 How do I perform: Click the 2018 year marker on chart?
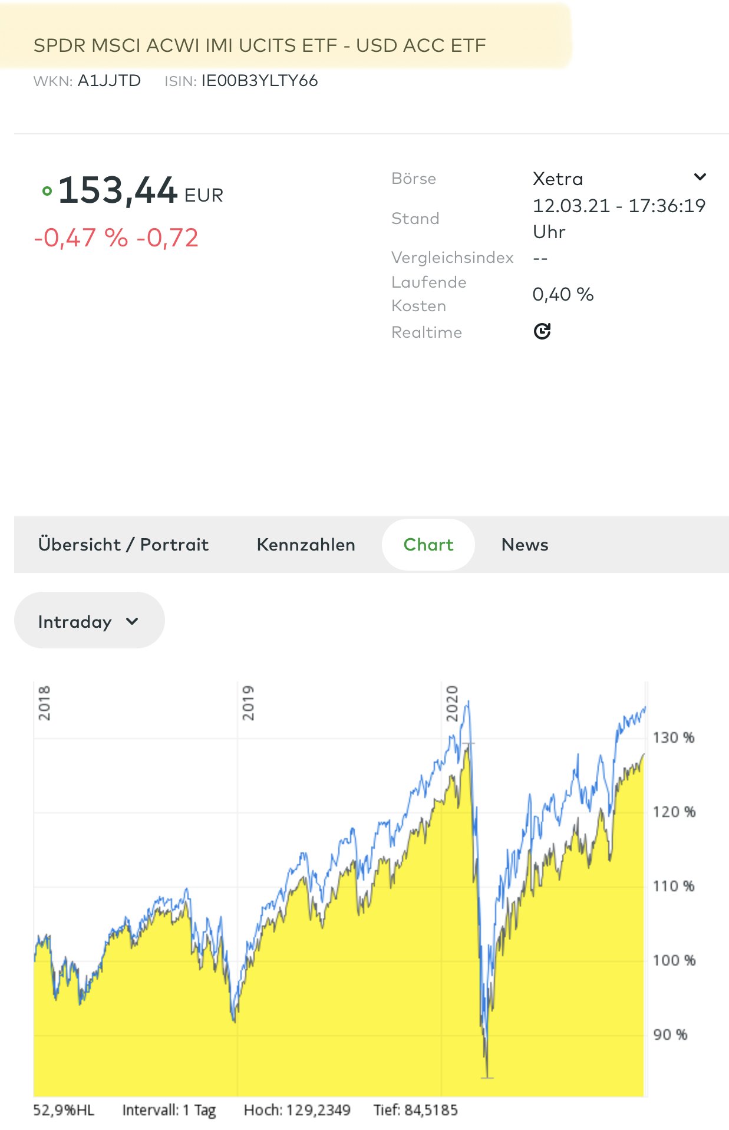point(44,703)
